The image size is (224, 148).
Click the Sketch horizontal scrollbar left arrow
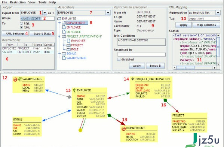pos(175,67)
